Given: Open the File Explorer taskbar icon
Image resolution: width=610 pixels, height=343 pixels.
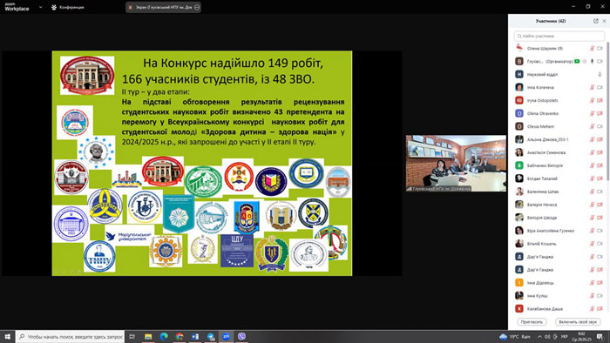Looking at the screenshot, I should [x=148, y=336].
